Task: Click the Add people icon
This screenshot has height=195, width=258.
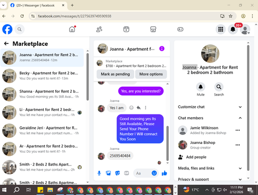Action: (x=181, y=157)
